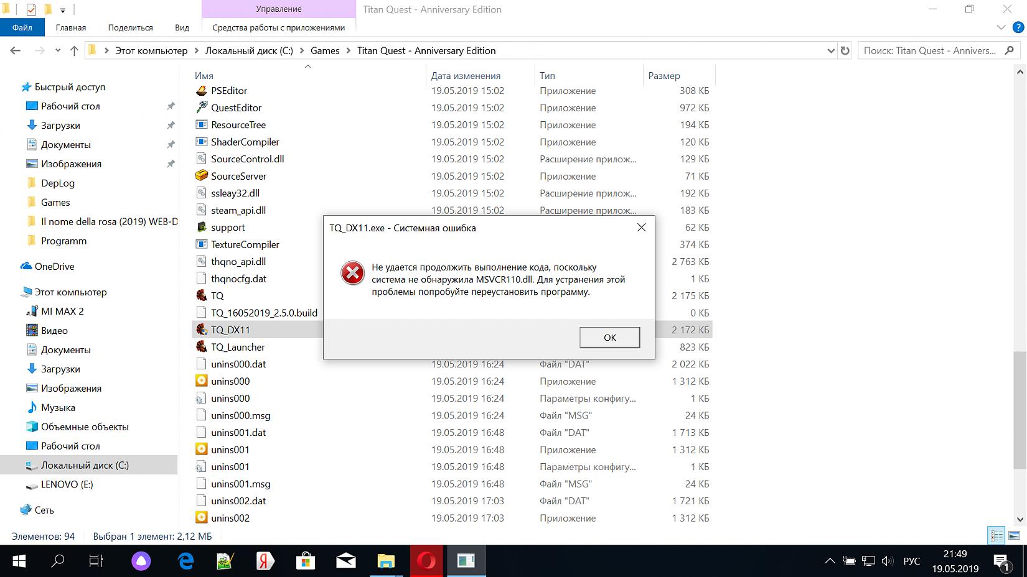
Task: Click the Управление contextual tab header
Action: (278, 9)
